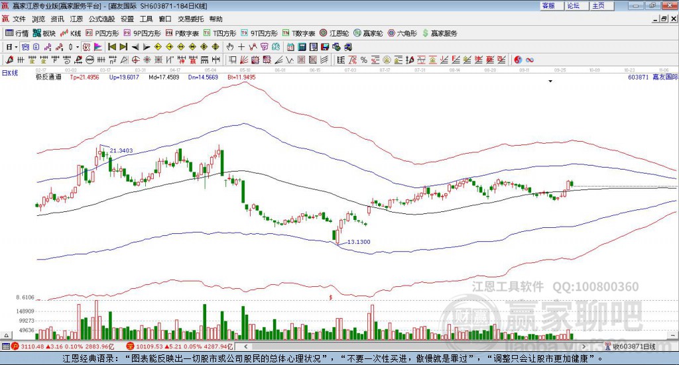Open the calculator icon in toolbar
Image resolution: width=679 pixels, height=365 pixels.
[302, 47]
